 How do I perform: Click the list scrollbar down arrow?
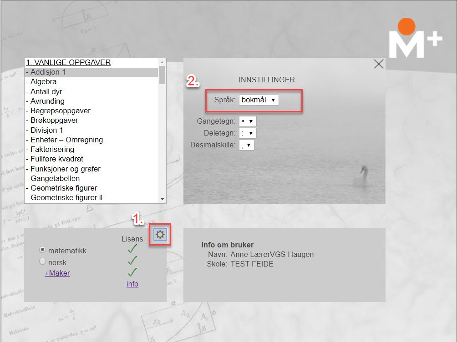tap(162, 199)
